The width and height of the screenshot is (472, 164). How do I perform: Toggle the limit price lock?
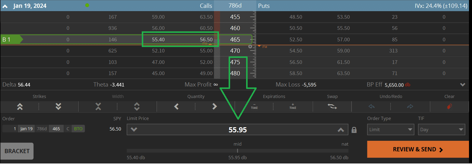click(x=354, y=130)
